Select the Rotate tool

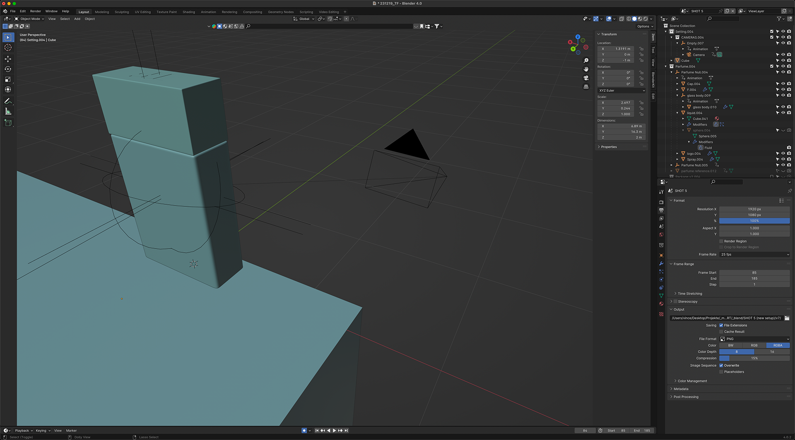tap(8, 69)
